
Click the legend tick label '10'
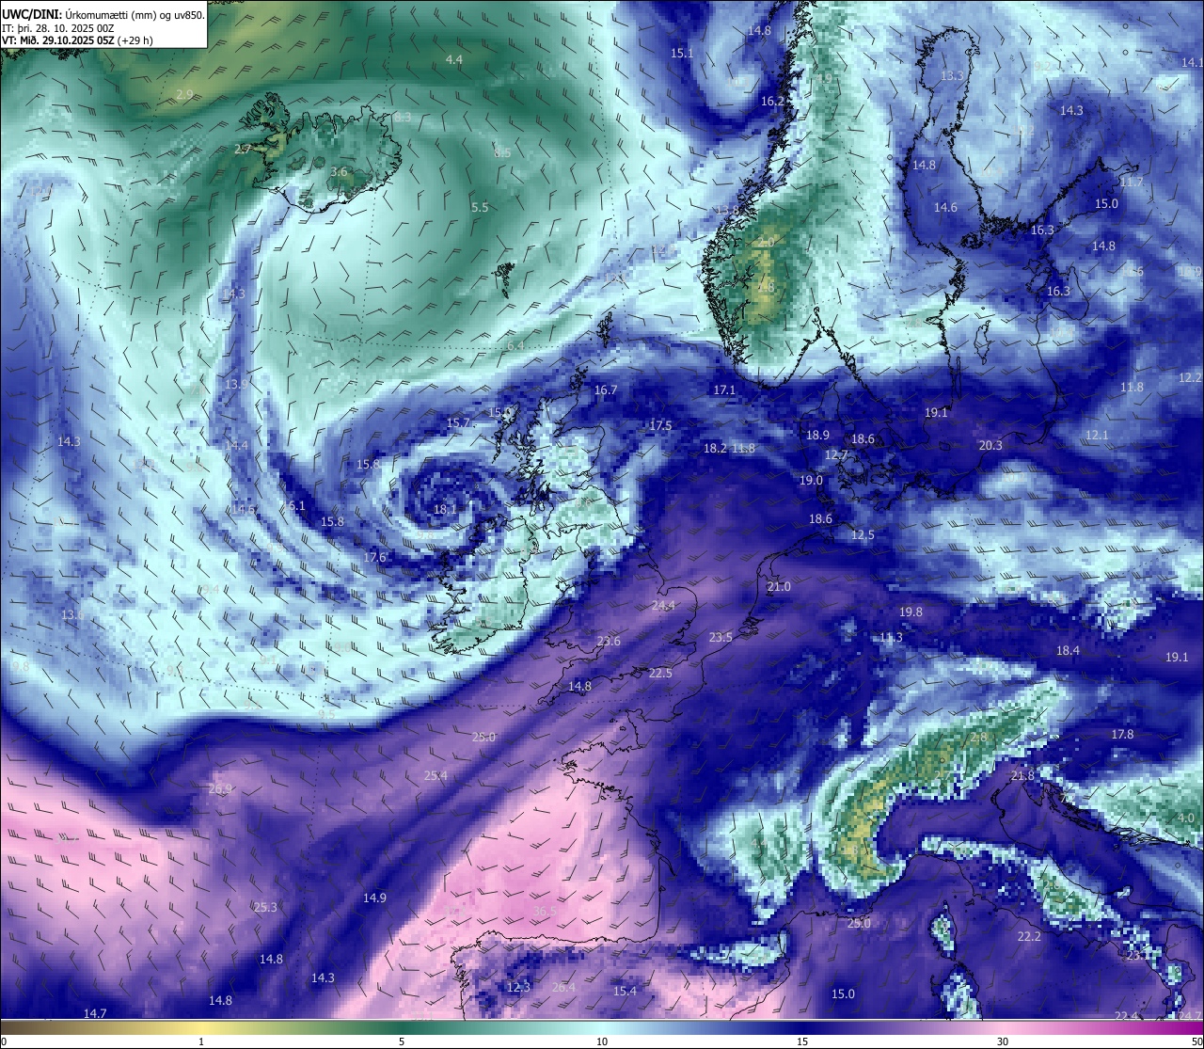[602, 1041]
